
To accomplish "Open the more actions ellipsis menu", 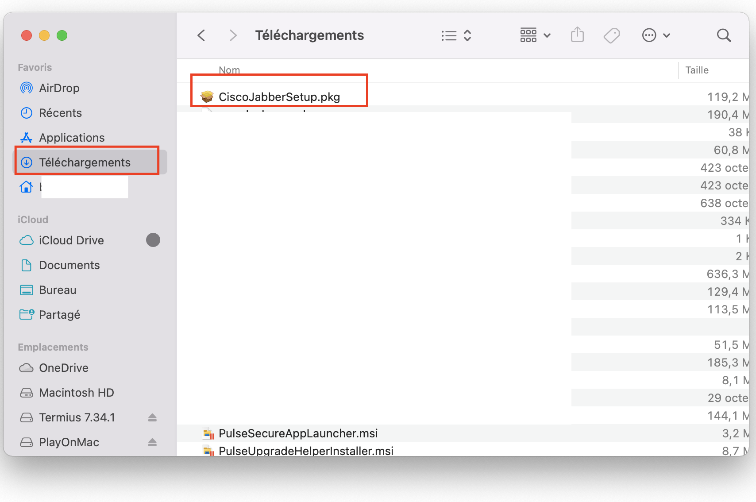I will (x=656, y=35).
